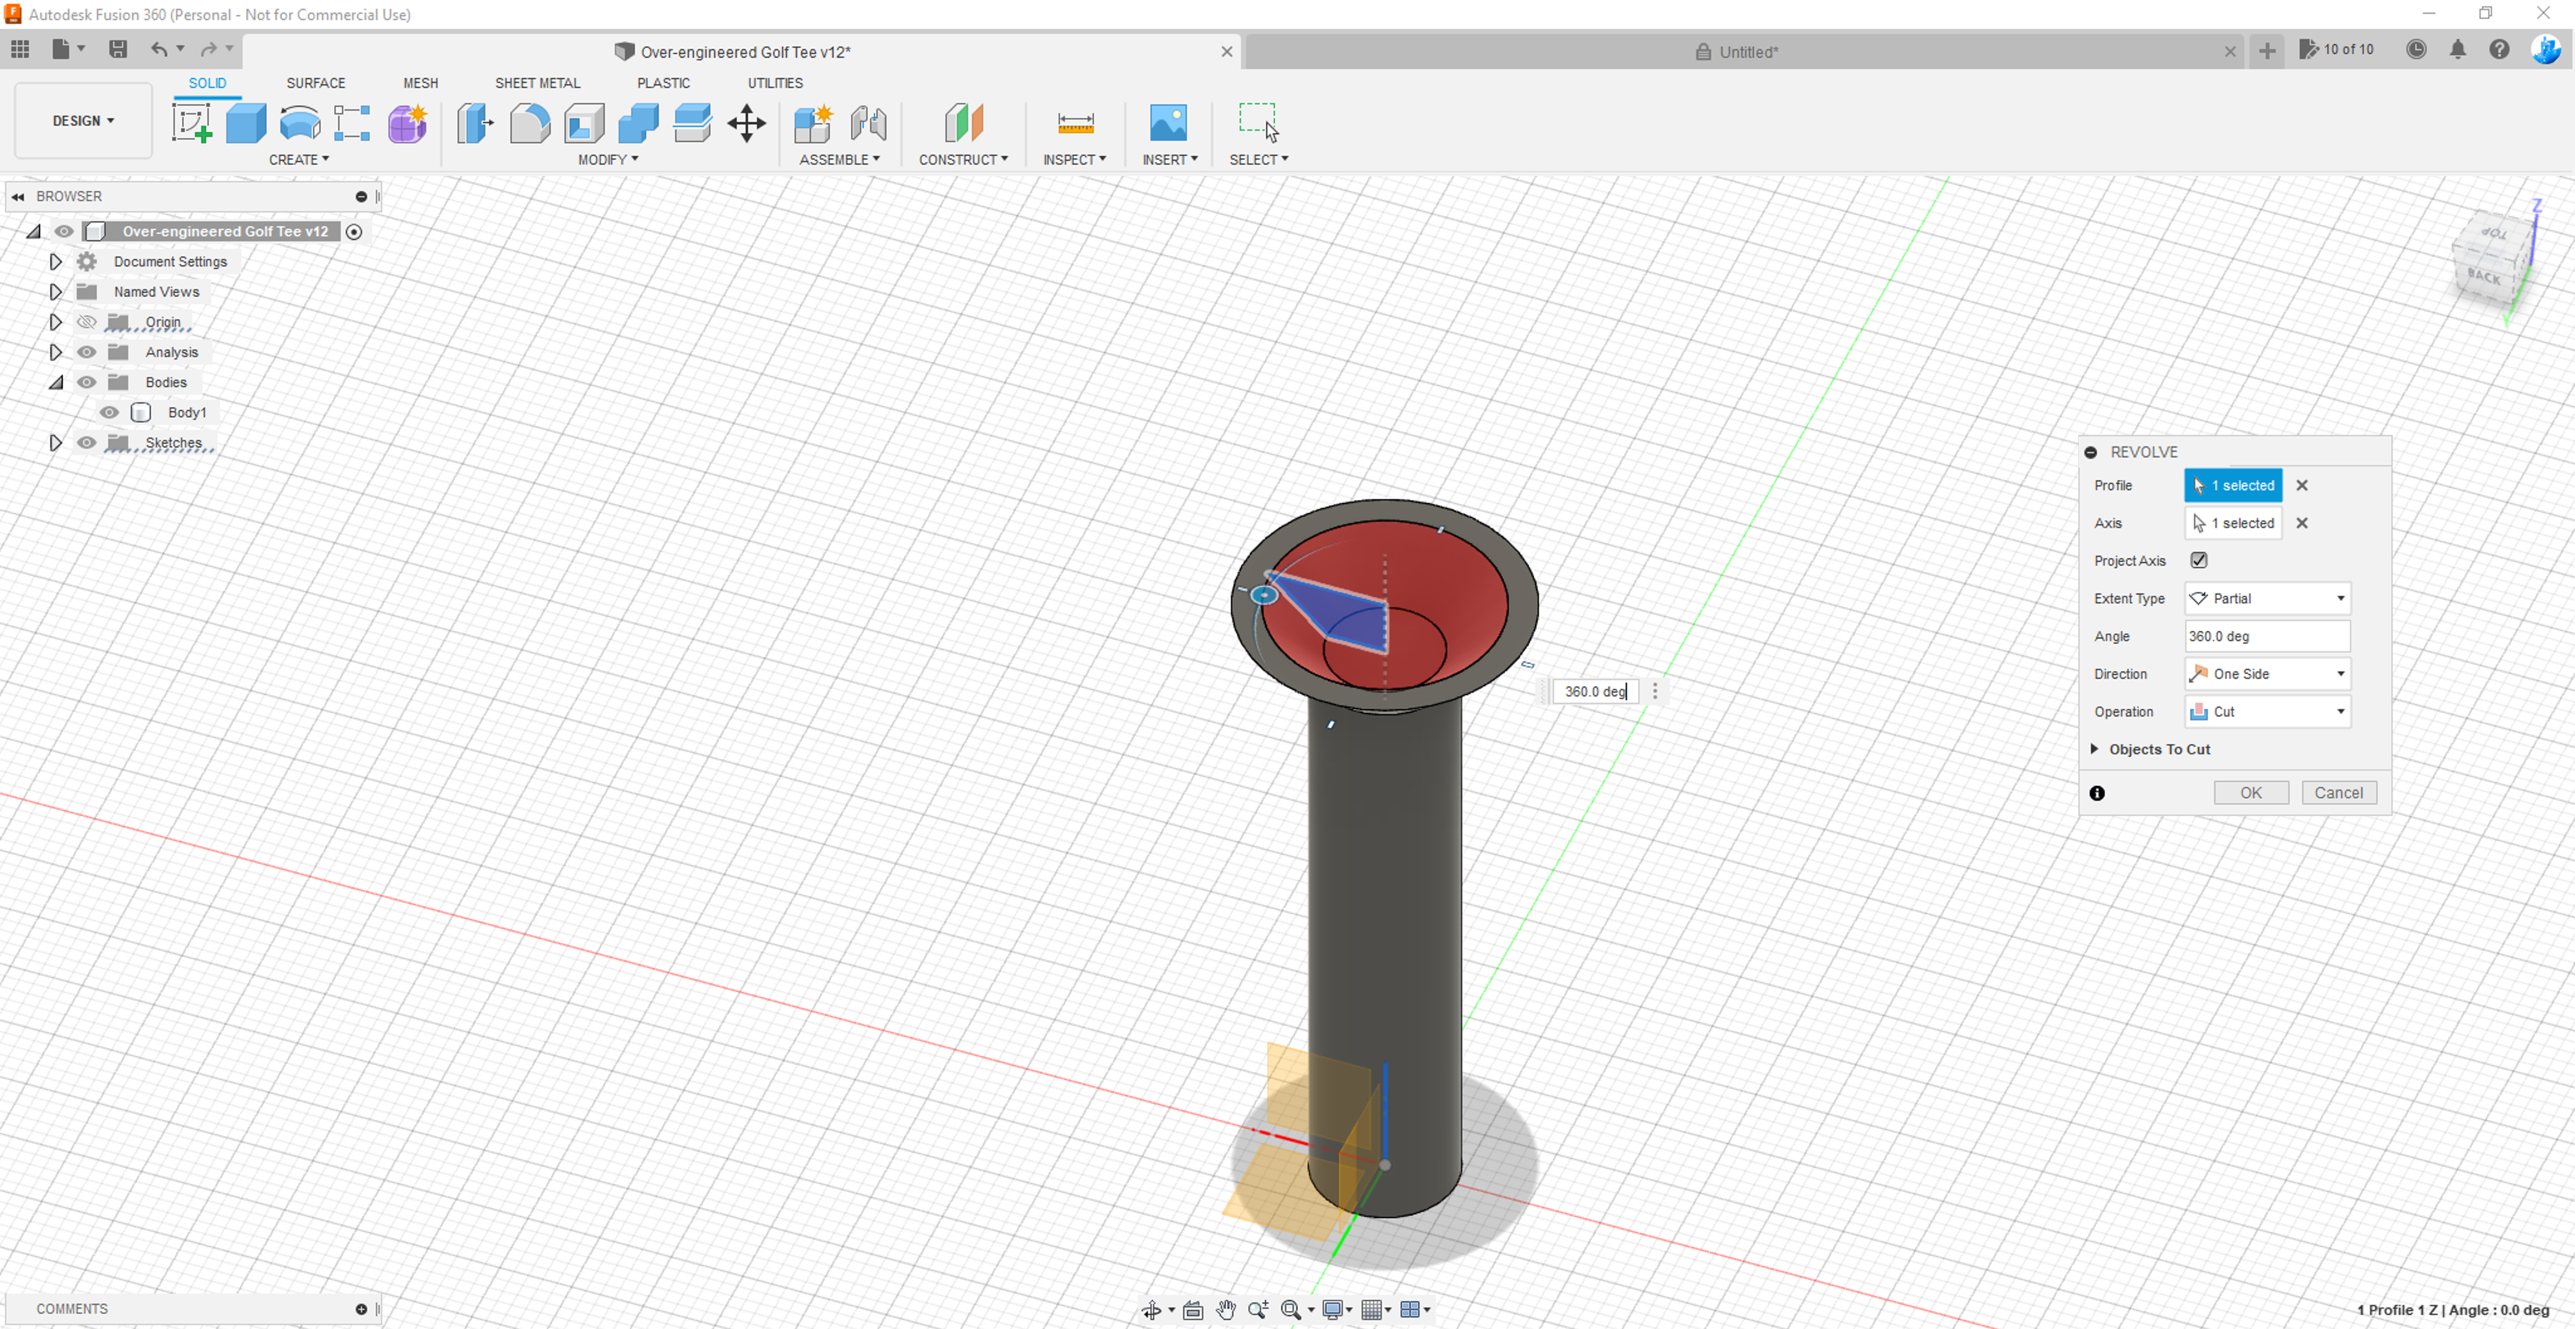The height and width of the screenshot is (1329, 2575).
Task: Hide Body1 using its eye icon
Action: pos(109,413)
